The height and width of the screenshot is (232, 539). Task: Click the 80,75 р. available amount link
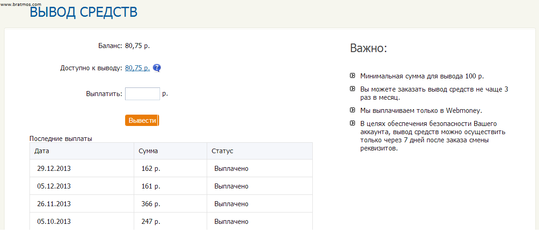pyautogui.click(x=137, y=68)
